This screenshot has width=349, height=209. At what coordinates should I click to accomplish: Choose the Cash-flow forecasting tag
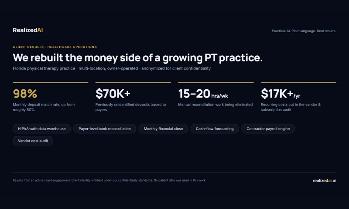(x=215, y=128)
